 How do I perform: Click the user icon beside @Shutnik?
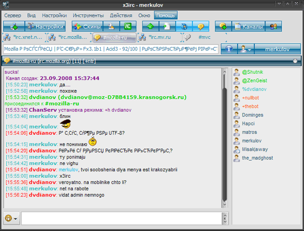click(237, 72)
